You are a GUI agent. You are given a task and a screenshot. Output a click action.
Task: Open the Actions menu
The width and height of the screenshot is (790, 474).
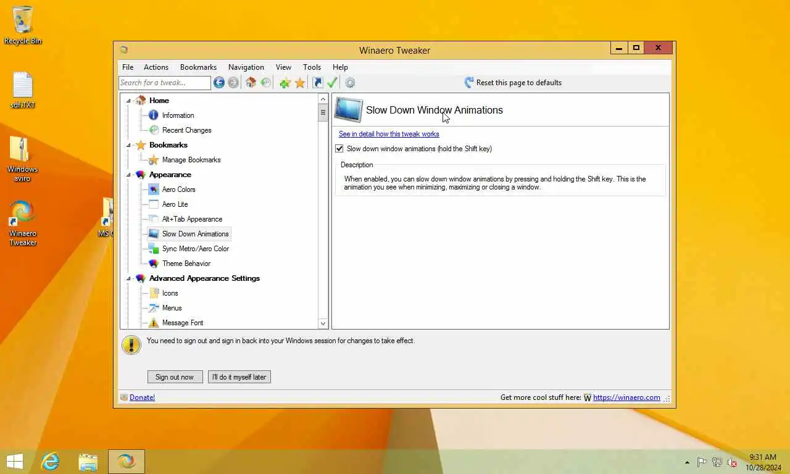[x=156, y=67]
